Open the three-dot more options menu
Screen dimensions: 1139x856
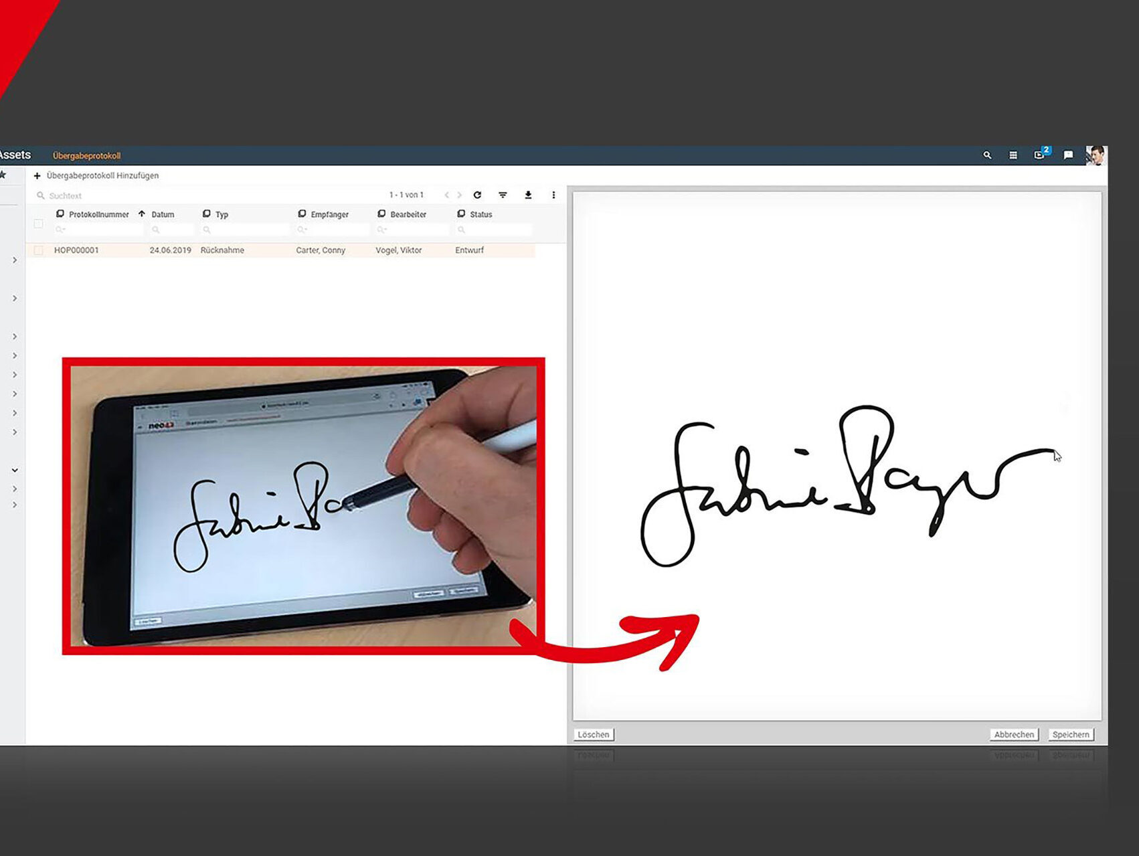coord(553,195)
